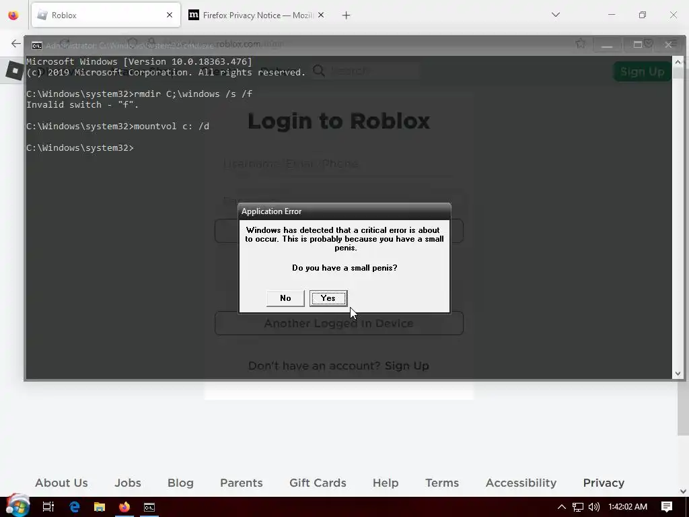Select Firefox on the taskbar
The width and height of the screenshot is (689, 517).
click(124, 507)
